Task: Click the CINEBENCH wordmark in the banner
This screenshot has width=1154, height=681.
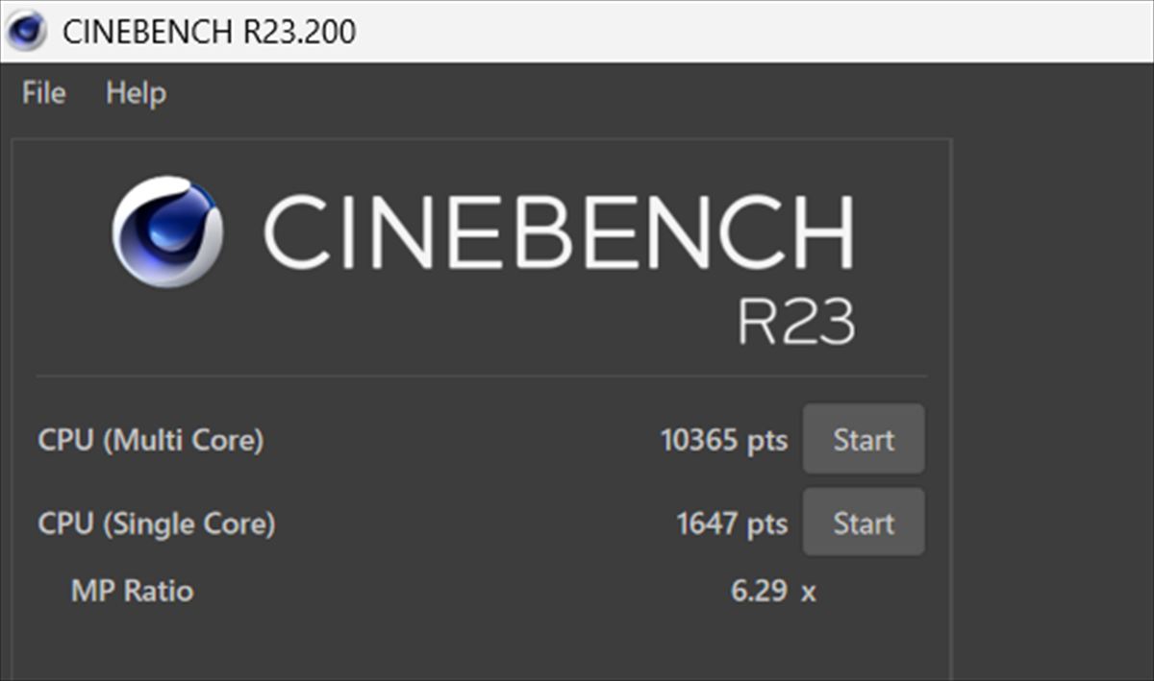Action: click(x=559, y=232)
